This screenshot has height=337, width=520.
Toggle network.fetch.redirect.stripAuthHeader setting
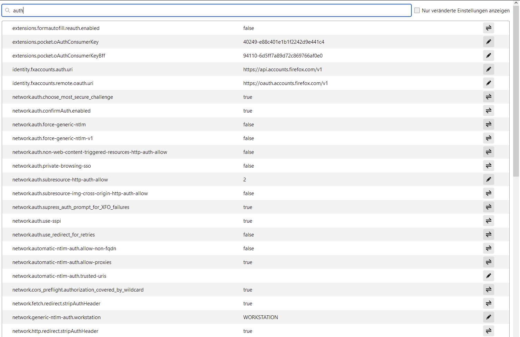(x=488, y=303)
